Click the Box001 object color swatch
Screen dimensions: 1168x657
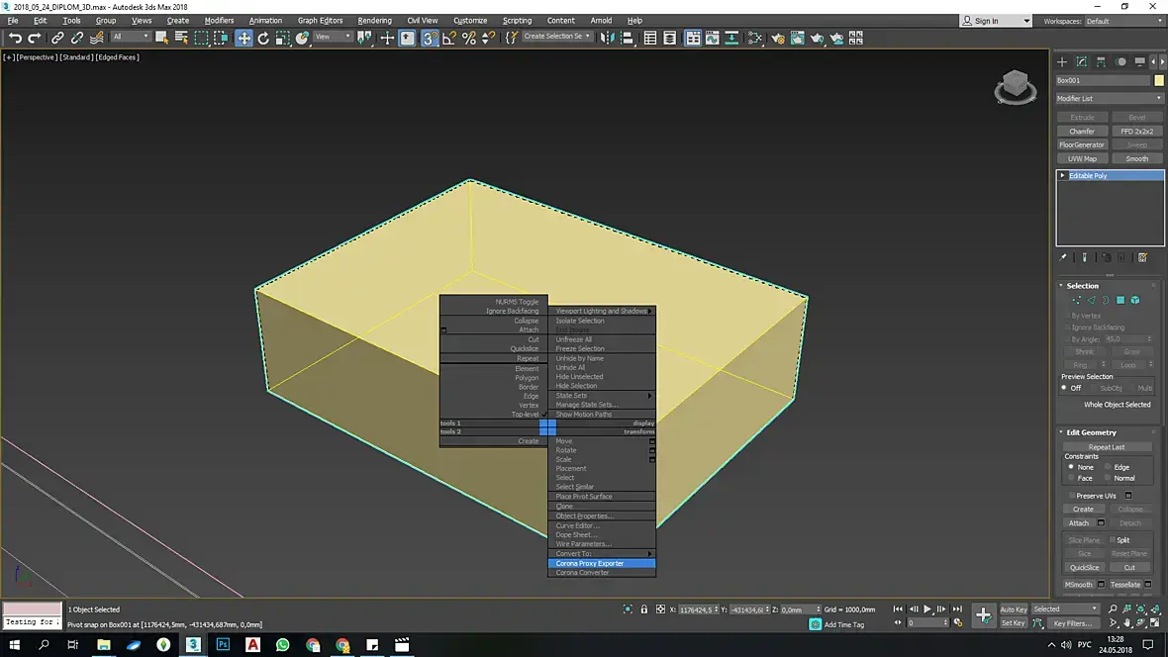[1159, 80]
